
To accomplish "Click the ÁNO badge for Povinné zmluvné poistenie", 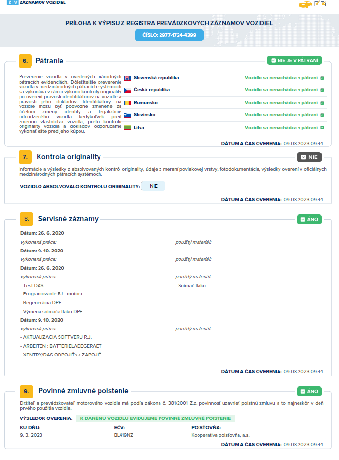I will (x=309, y=391).
